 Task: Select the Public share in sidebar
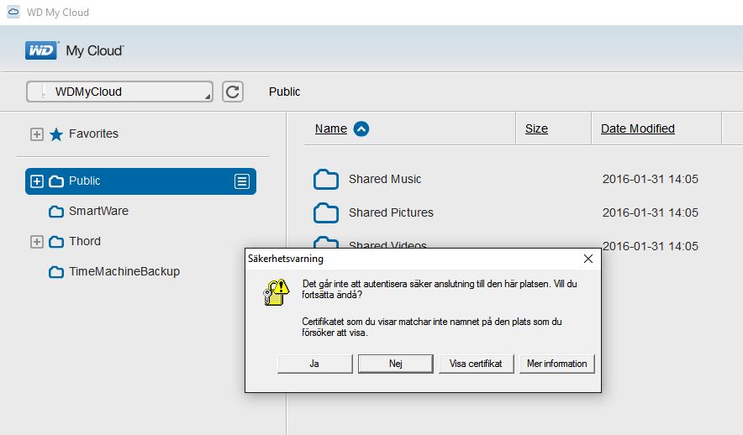(140, 181)
